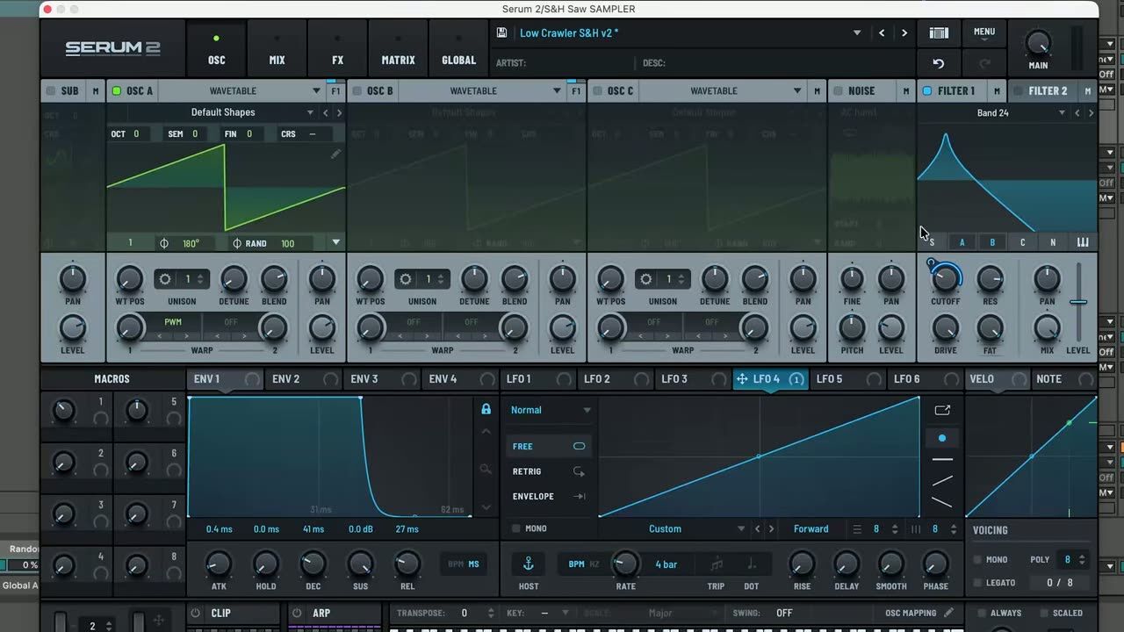Adjust the Filter 1 LEVEL slider
Image resolution: width=1124 pixels, height=632 pixels.
click(x=1078, y=303)
